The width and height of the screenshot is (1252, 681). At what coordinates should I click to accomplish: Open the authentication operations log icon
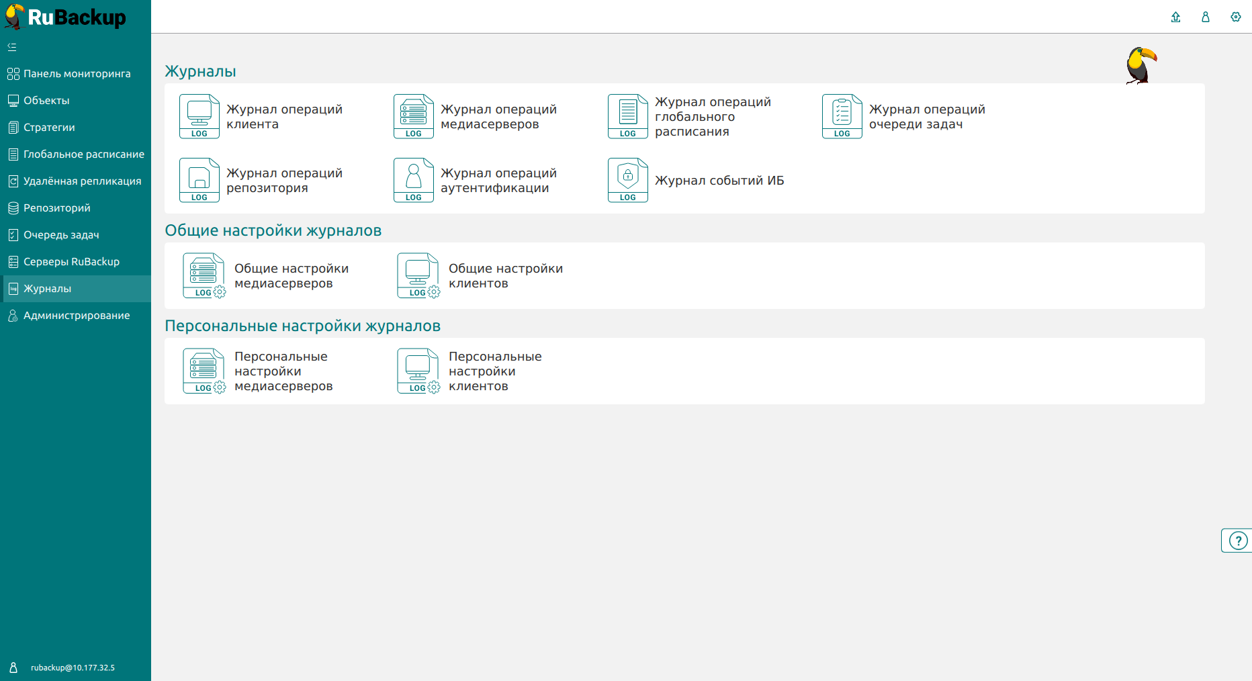click(x=414, y=180)
